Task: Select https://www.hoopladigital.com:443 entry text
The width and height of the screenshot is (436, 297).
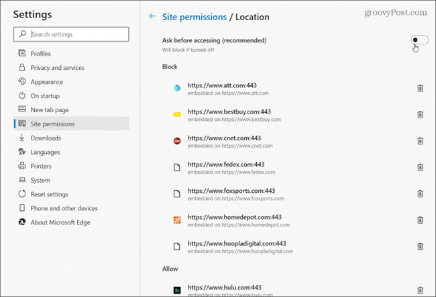Action: pos(237,243)
